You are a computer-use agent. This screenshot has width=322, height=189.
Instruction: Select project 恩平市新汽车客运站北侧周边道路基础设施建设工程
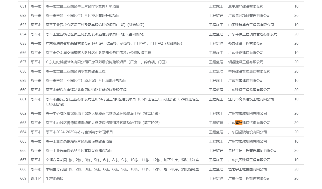point(86,90)
